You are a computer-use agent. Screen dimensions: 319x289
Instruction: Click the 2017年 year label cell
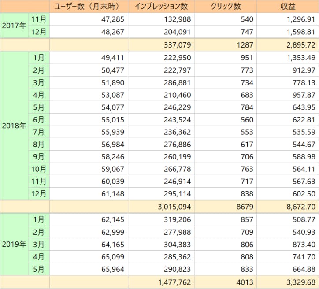(14, 26)
